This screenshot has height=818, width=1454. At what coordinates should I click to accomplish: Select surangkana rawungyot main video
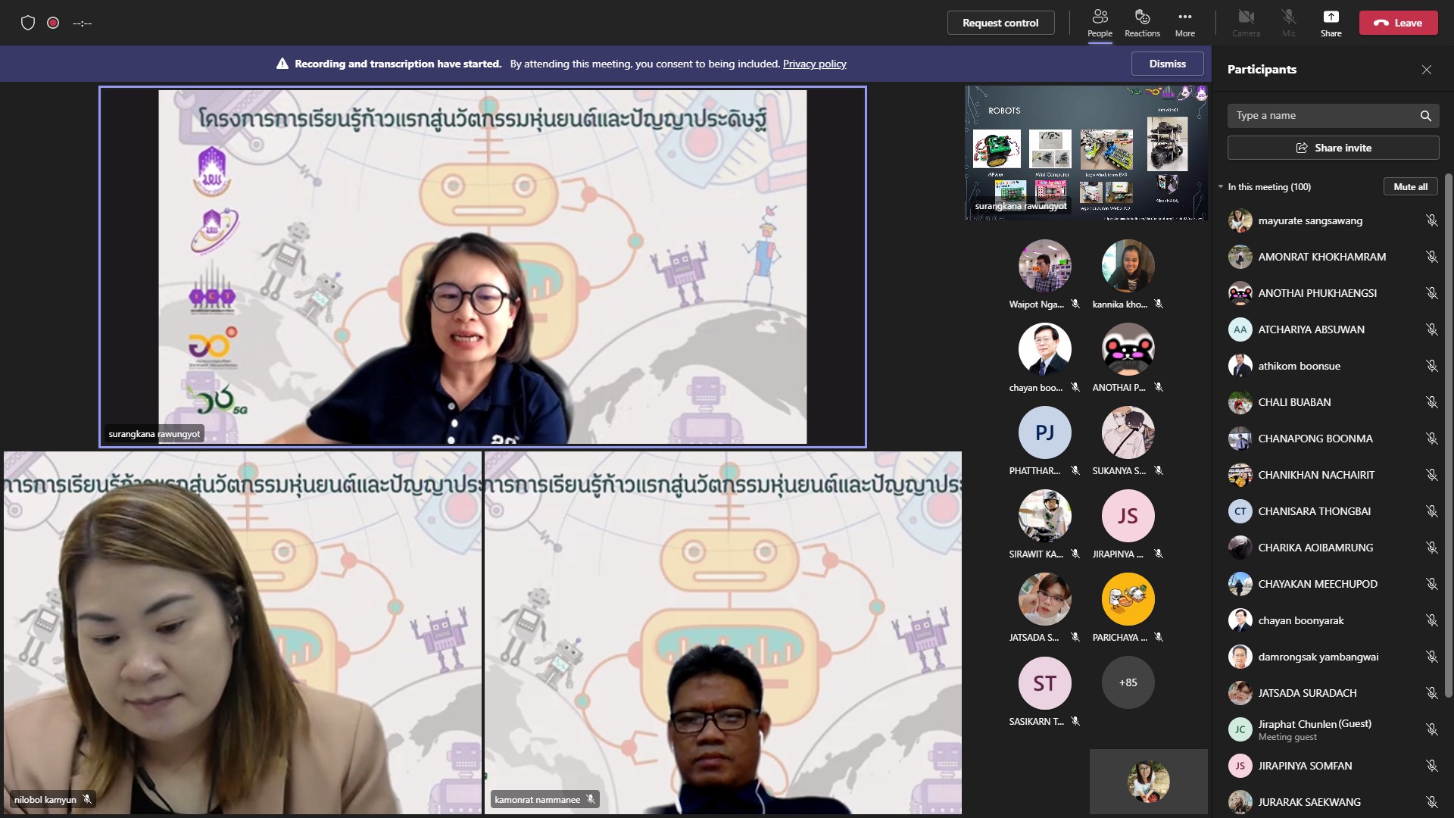tap(482, 267)
